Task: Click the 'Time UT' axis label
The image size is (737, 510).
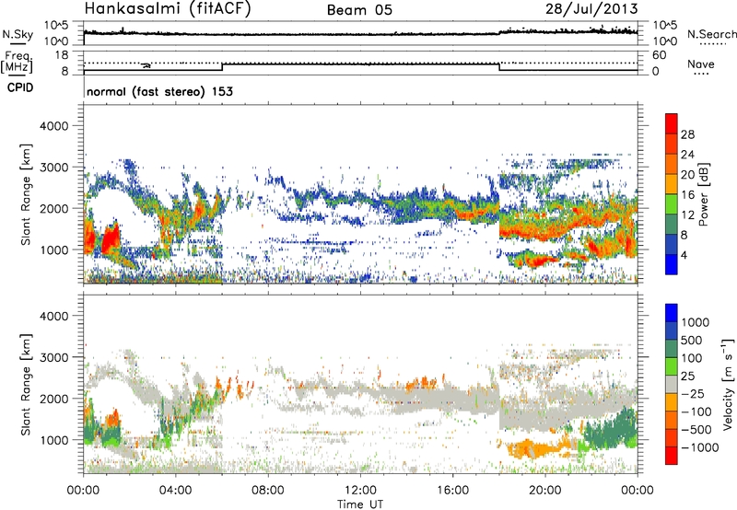Action: tap(360, 504)
